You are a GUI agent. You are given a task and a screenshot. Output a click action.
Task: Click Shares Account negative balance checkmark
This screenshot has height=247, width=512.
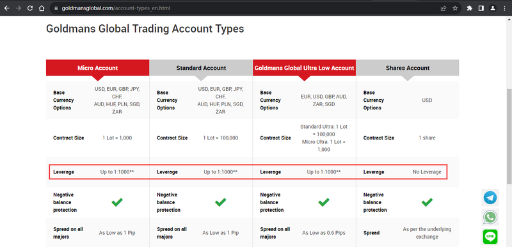pos(427,202)
